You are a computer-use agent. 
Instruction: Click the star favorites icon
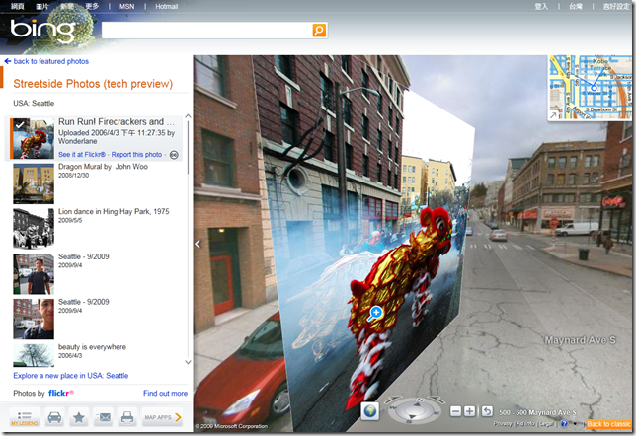click(79, 417)
